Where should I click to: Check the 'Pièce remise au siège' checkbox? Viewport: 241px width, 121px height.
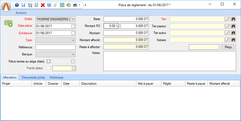pyautogui.click(x=49, y=61)
